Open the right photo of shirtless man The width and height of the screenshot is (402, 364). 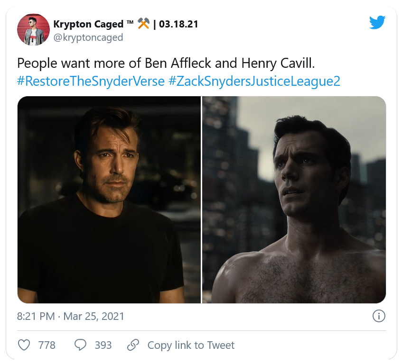pyautogui.click(x=294, y=200)
